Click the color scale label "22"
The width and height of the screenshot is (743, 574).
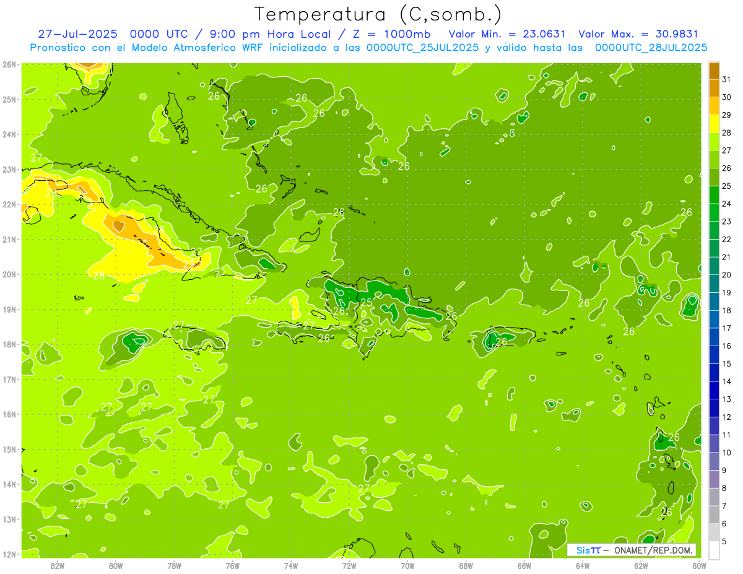click(726, 240)
